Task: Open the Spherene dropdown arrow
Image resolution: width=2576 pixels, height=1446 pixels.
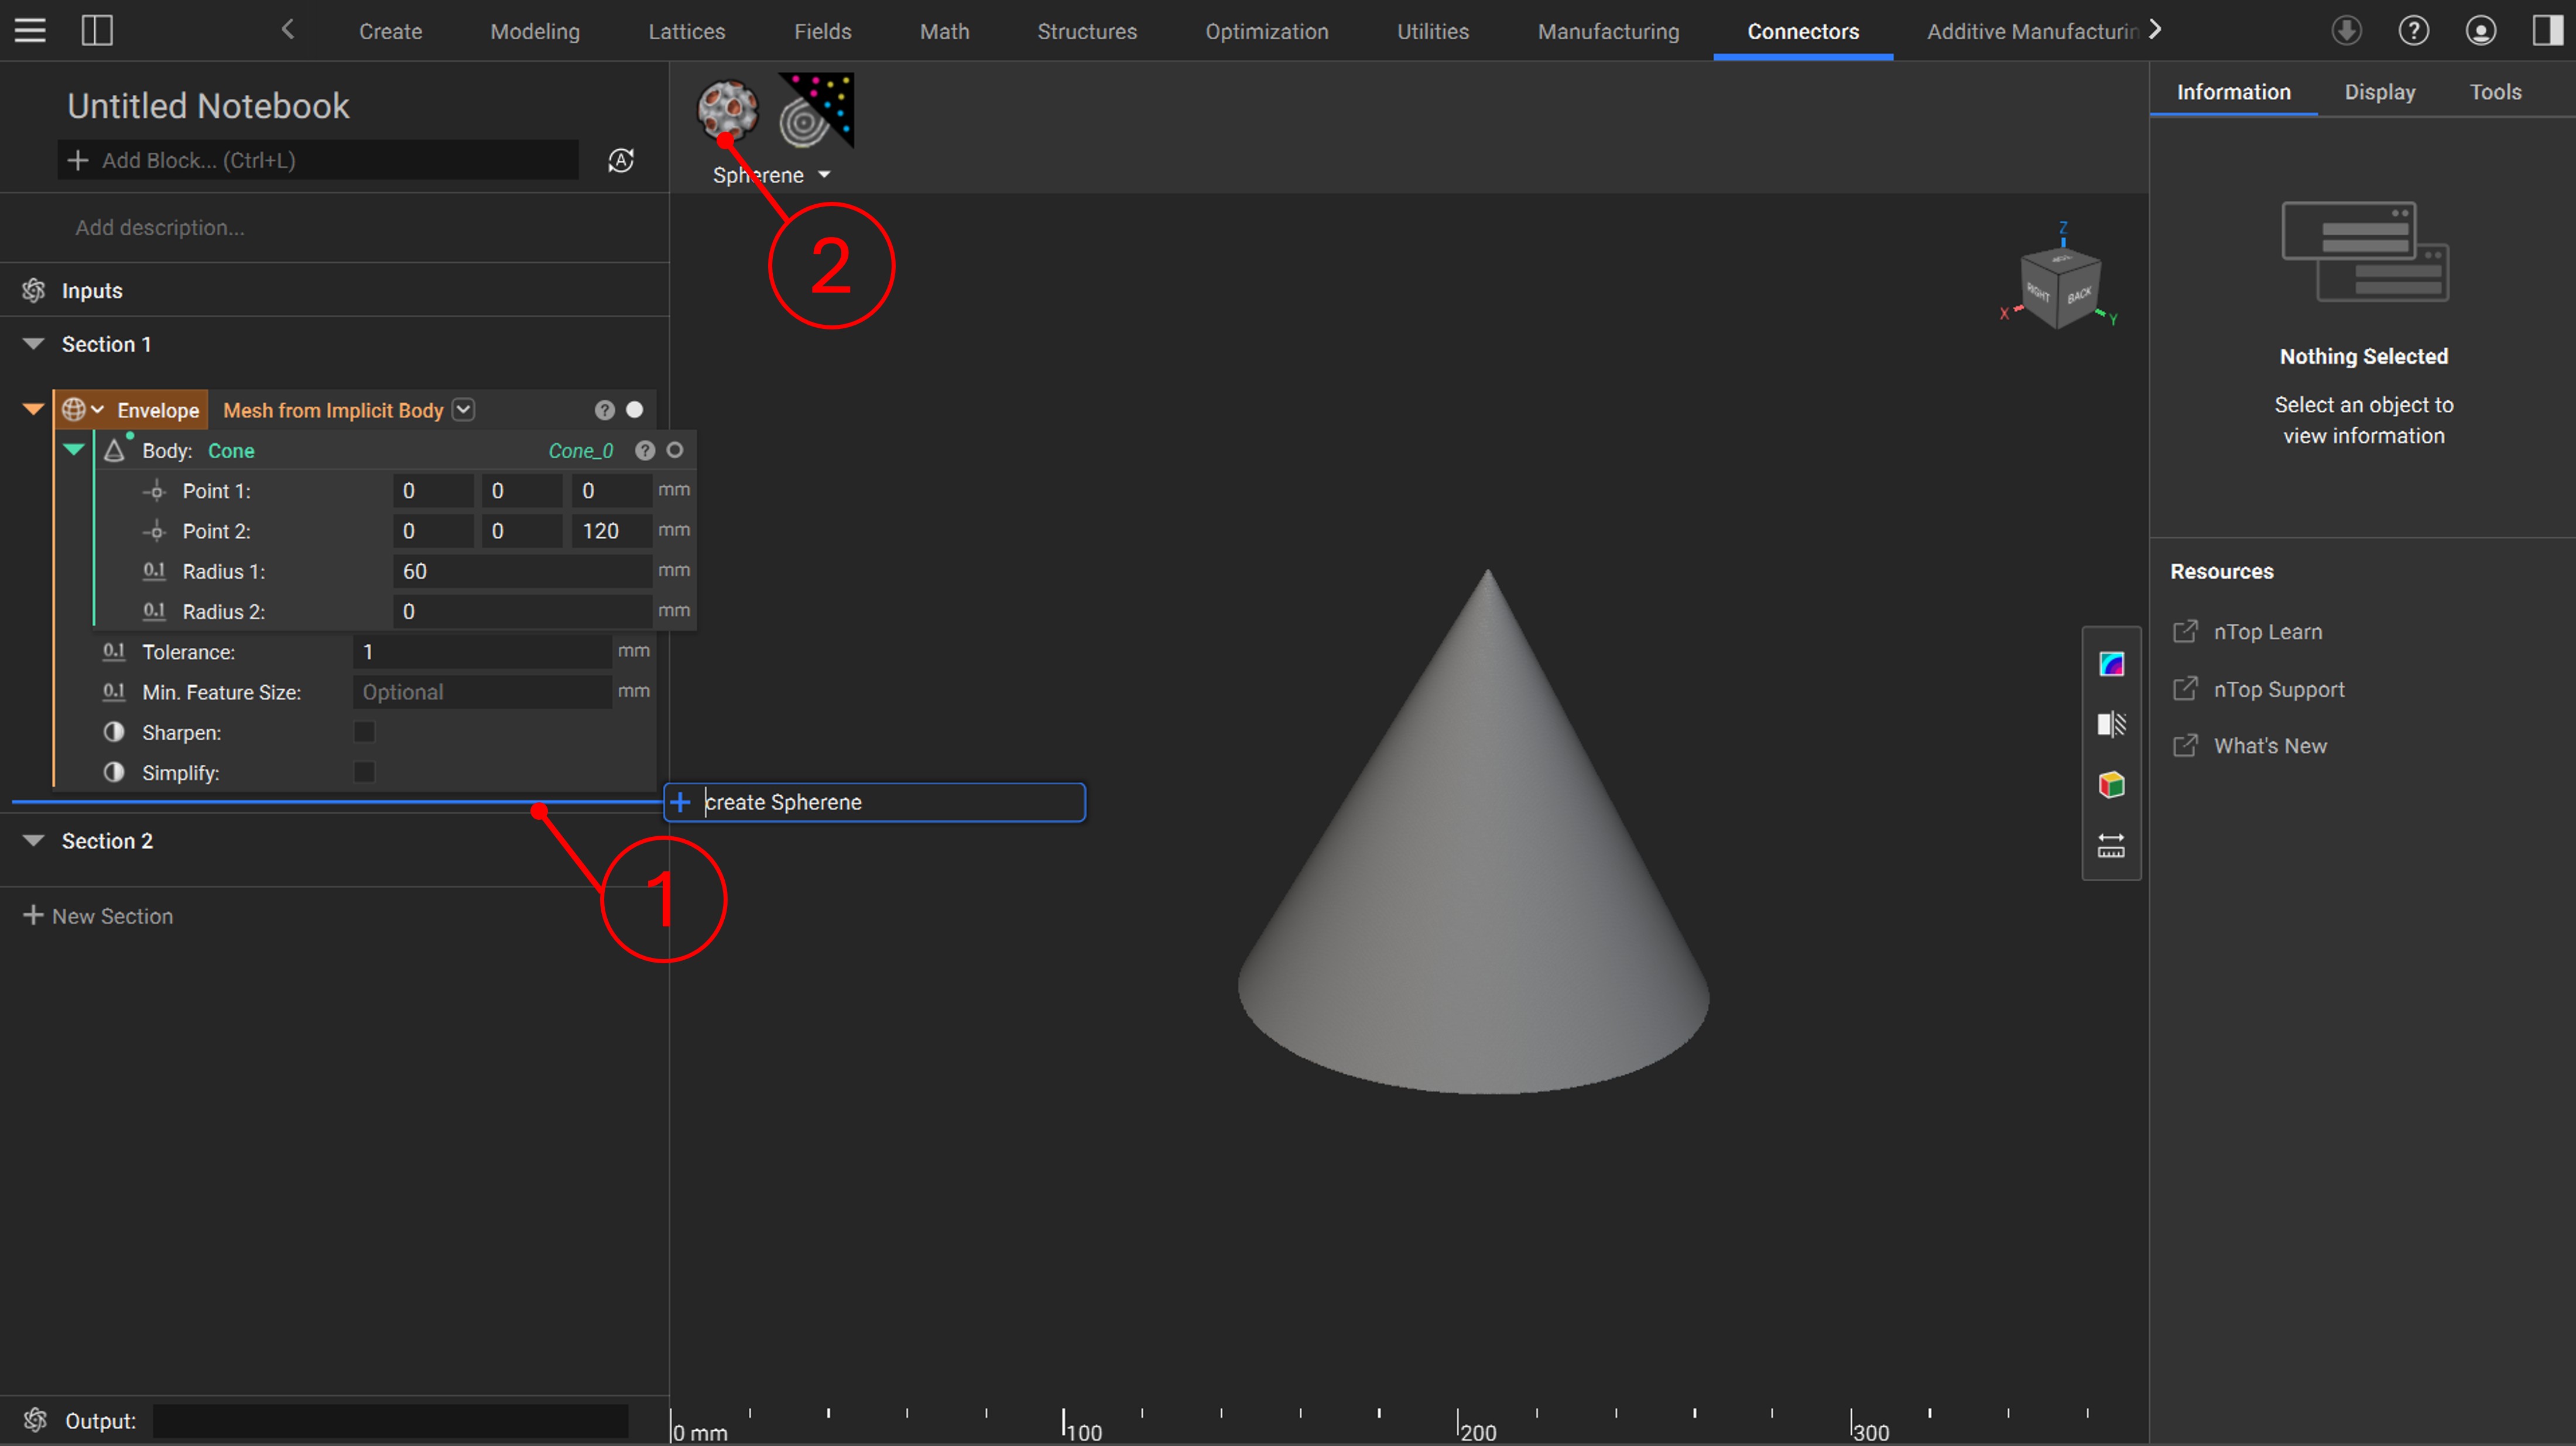Action: point(824,175)
